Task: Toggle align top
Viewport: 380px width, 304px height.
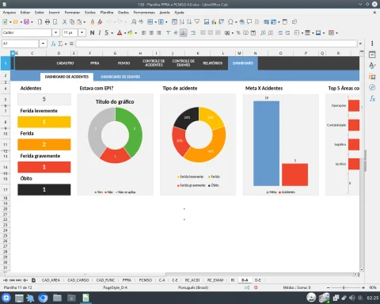Action: pyautogui.click(x=169, y=32)
